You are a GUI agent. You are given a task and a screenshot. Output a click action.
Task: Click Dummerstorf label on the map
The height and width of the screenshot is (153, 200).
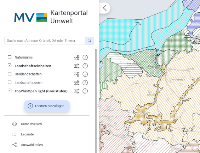pyautogui.click(x=178, y=80)
